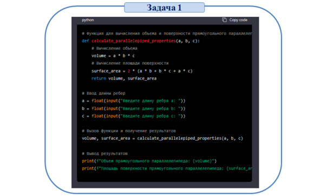Click the comment "# Вывод результатов"
Image resolution: width=320 pixels, height=196 pixels.
pos(105,154)
